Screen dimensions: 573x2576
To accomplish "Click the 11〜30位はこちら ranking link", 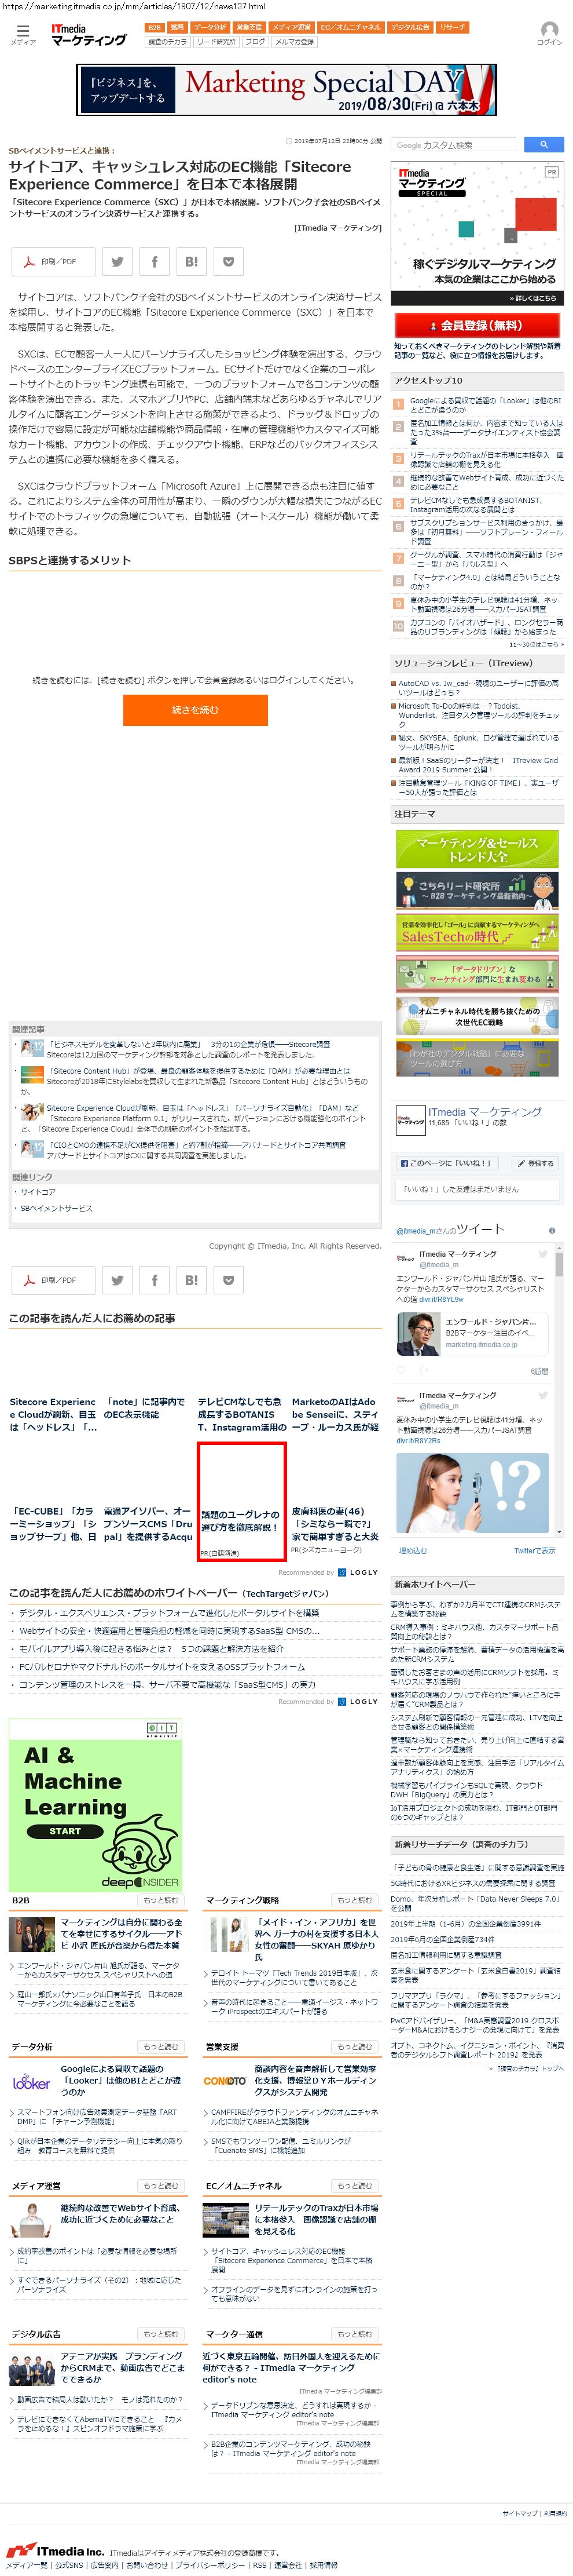I will point(536,644).
